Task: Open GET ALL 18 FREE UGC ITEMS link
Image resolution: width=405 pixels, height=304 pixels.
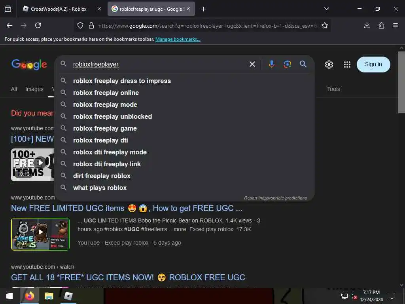Action: [x=128, y=277]
